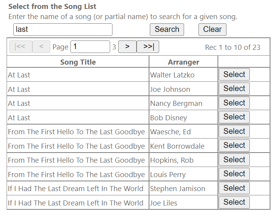Select the Stephen Jamison arrangement
Image resolution: width=279 pixels, height=216 pixels.
click(234, 188)
